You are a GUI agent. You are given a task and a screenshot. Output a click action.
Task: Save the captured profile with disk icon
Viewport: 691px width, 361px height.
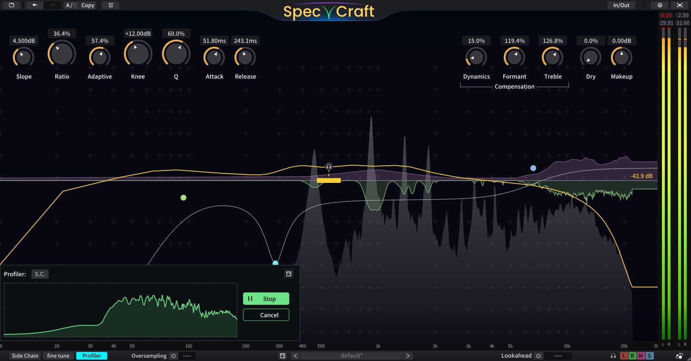[288, 274]
